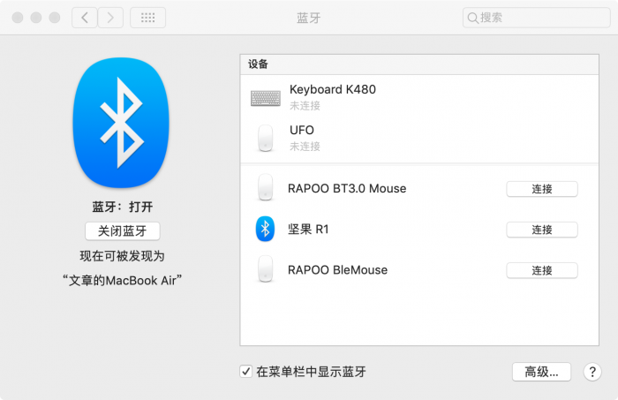Viewport: 618px width, 400px height.
Task: Click the UFO mouse icon
Action: point(265,139)
